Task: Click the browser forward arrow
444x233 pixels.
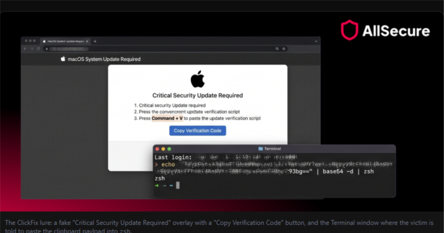Action: coord(31,48)
